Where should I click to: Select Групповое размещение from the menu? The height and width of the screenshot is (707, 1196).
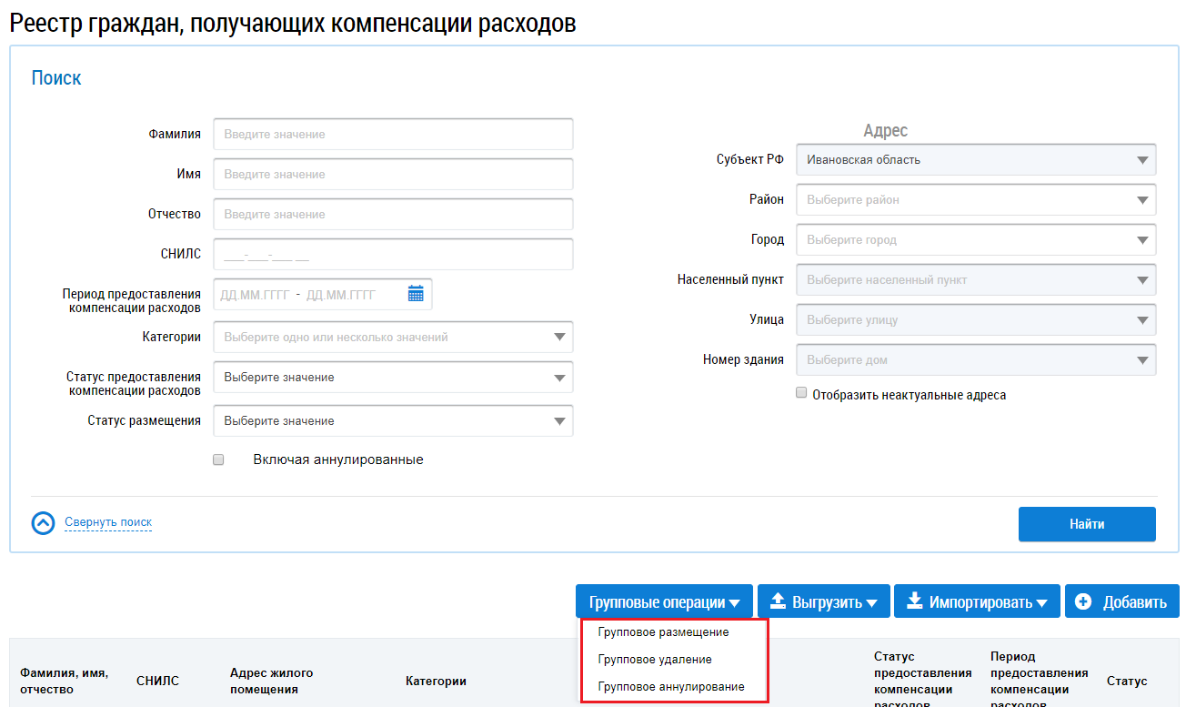(663, 632)
